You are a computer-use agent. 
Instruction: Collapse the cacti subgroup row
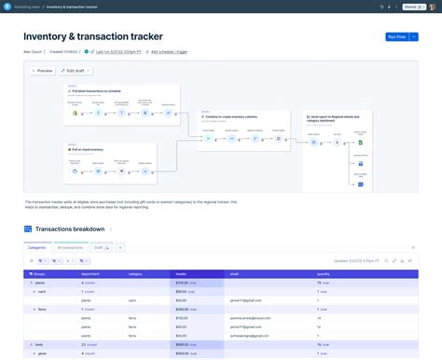tap(35, 292)
